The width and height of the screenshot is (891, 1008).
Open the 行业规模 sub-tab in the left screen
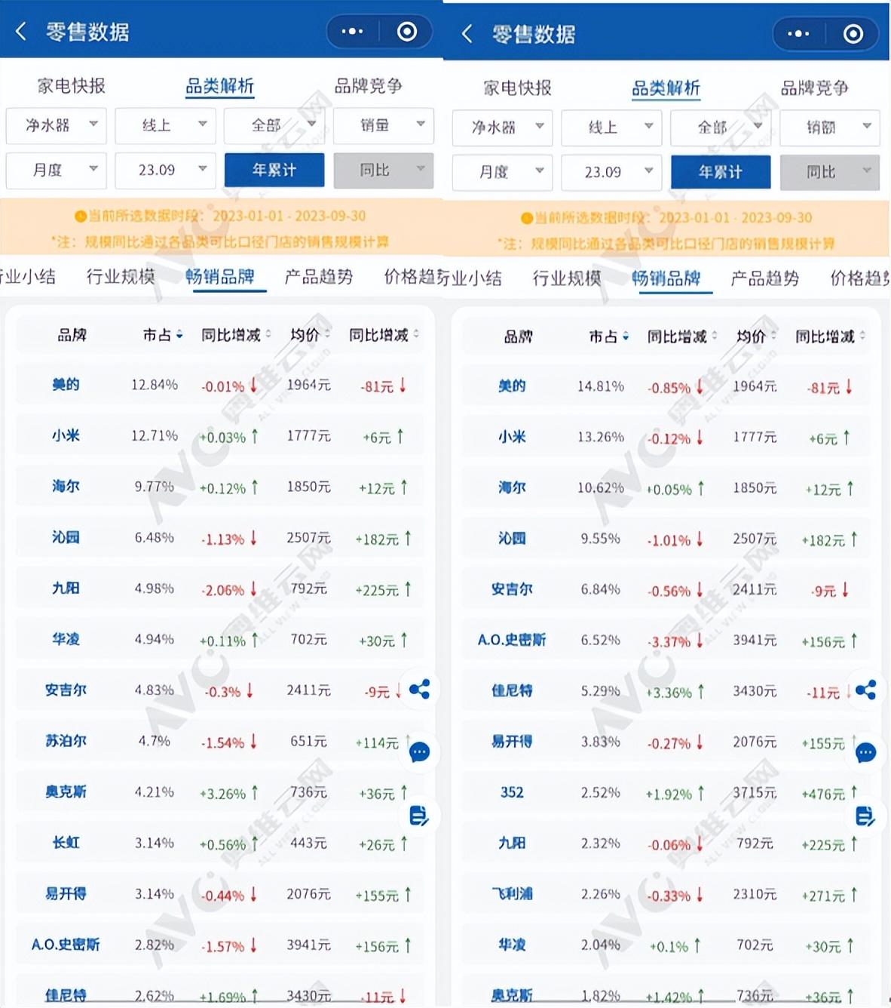[121, 277]
